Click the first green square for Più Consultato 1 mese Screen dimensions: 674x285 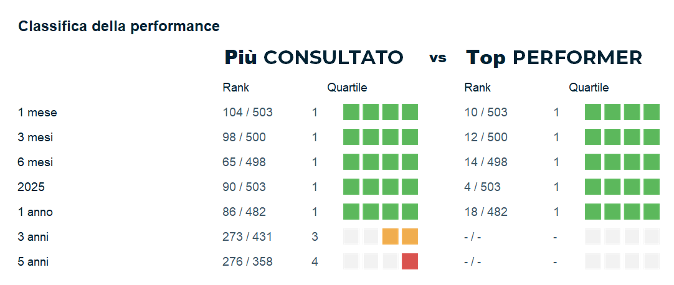point(351,113)
